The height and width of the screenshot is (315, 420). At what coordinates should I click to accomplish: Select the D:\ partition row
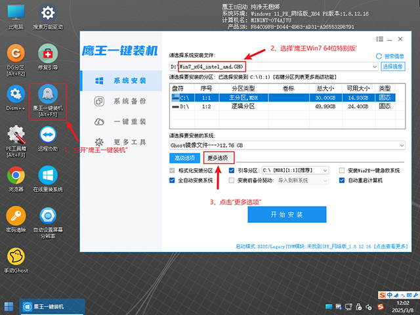click(x=283, y=106)
